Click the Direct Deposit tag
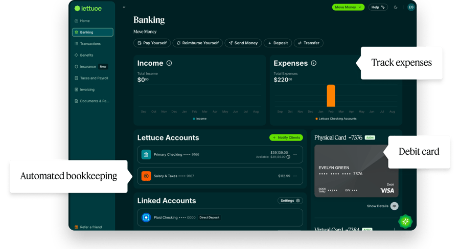The width and height of the screenshot is (460, 249). (x=210, y=217)
